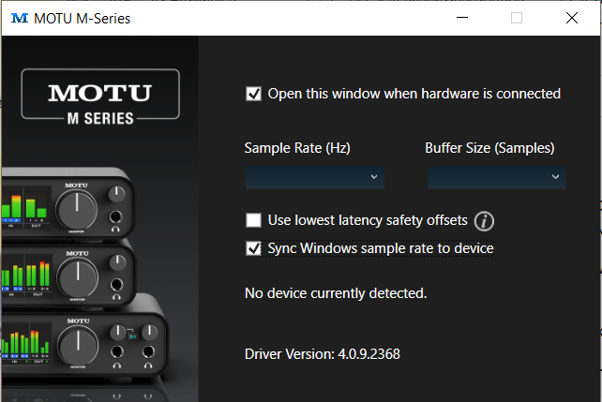This screenshot has width=602, height=402.
Task: Click the bottom interface's large monitor knob
Action: point(78,346)
